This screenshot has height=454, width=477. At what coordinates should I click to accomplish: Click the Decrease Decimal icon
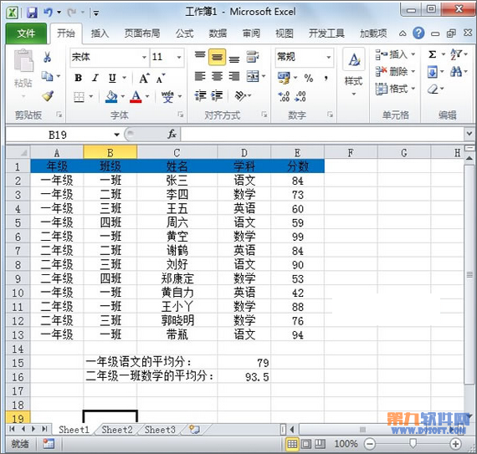point(300,96)
